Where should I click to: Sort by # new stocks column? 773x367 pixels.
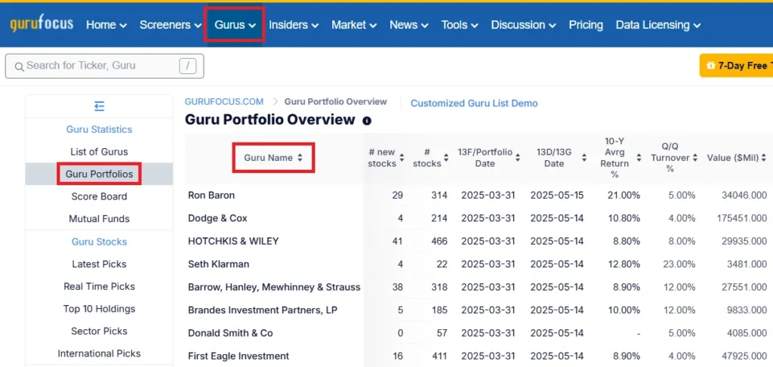click(x=402, y=158)
